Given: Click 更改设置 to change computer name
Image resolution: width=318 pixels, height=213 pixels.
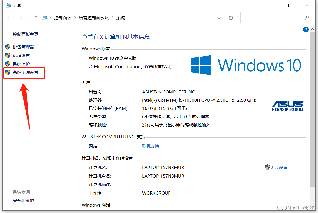Looking at the screenshot, I should (279, 167).
